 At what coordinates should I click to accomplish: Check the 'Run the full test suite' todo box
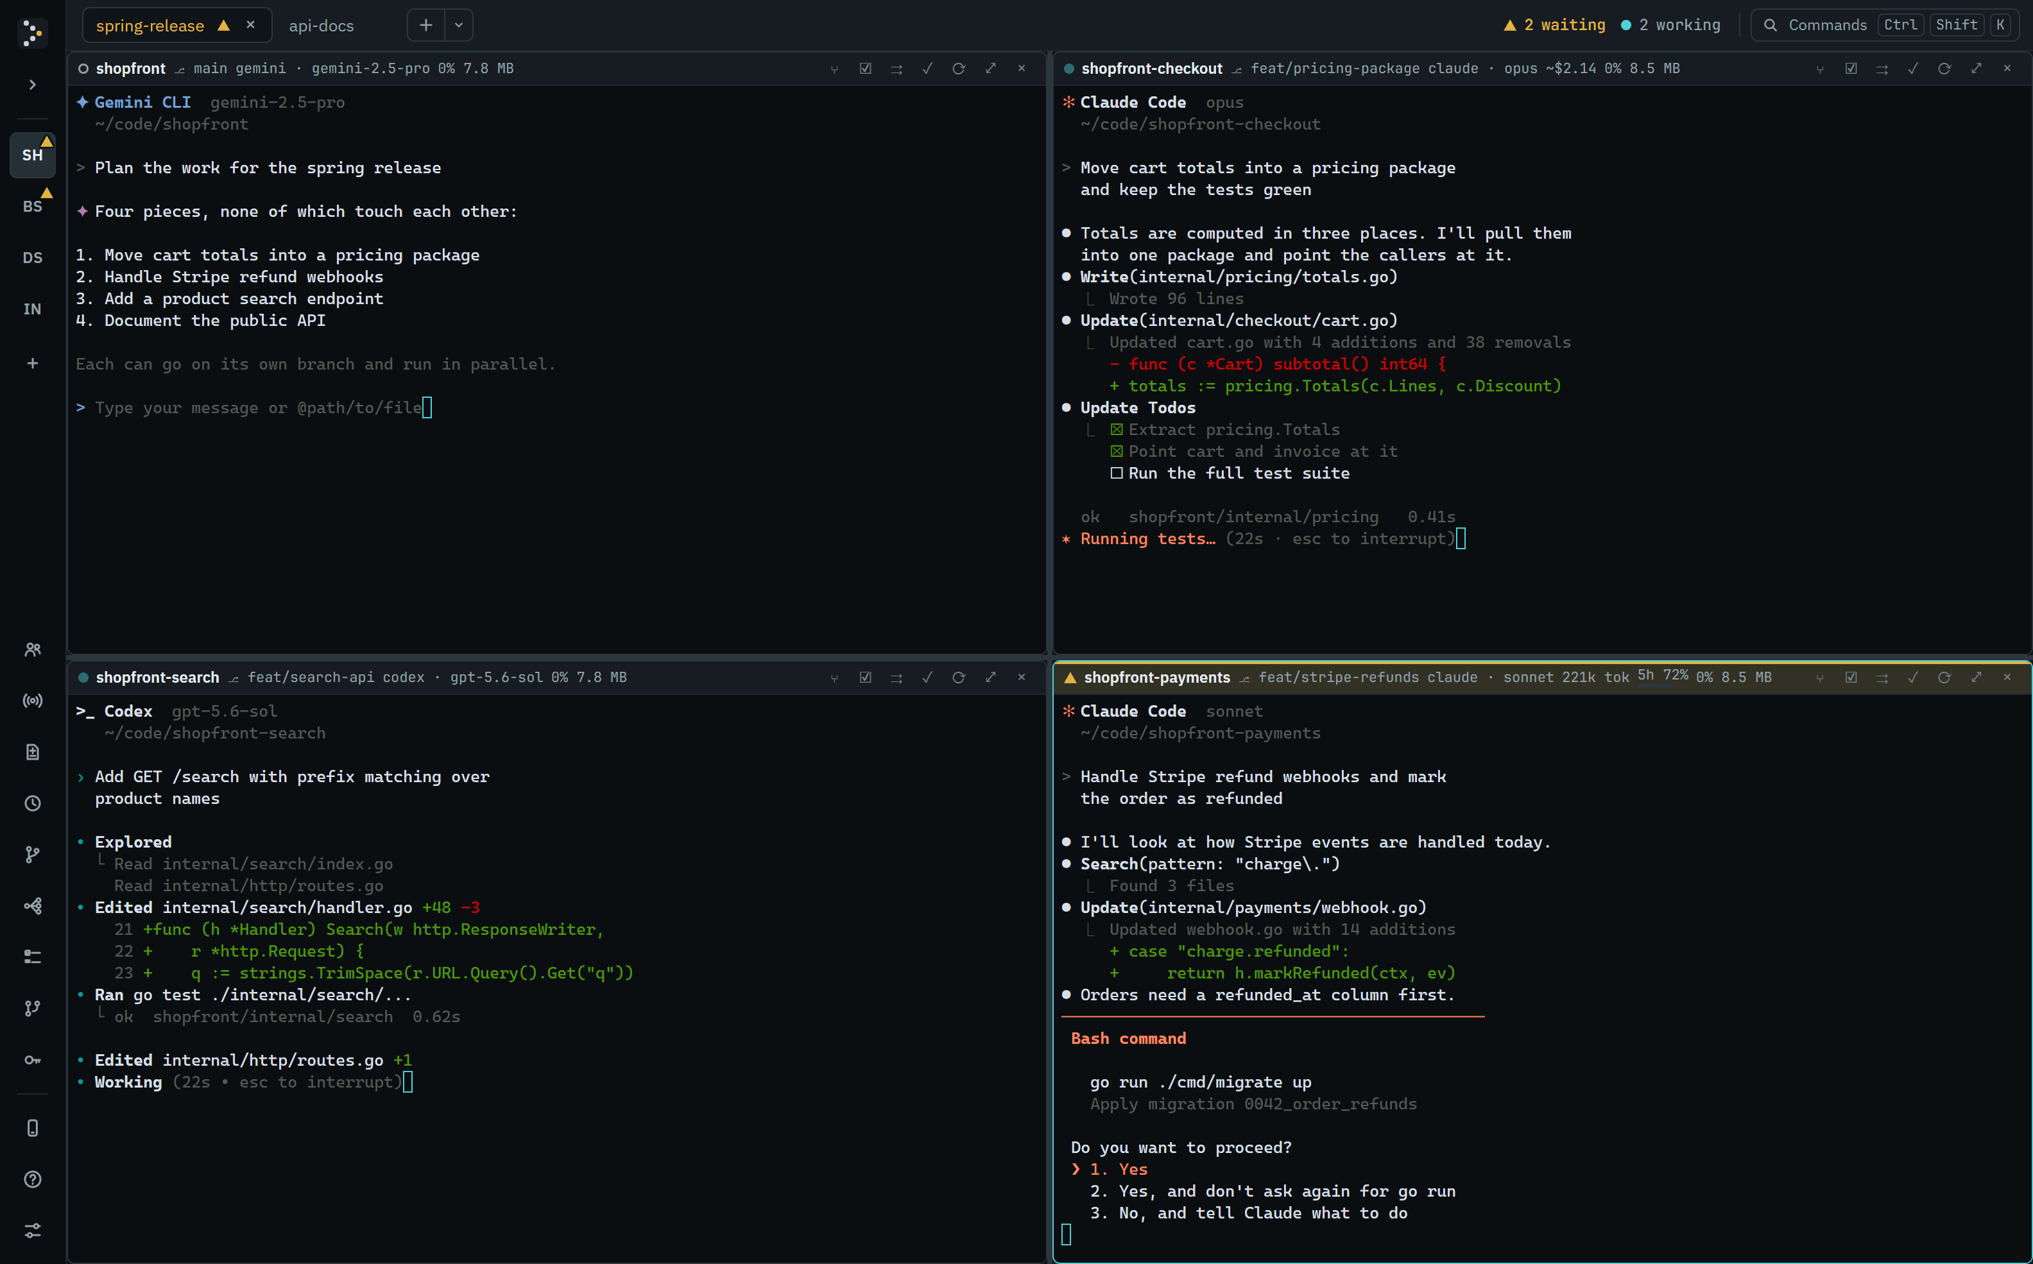(1116, 473)
